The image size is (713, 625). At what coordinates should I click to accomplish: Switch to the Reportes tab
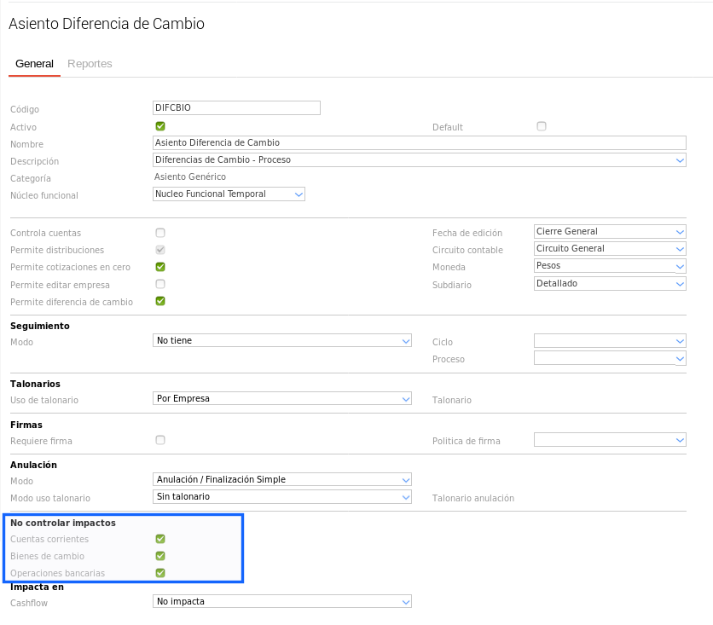coord(90,64)
